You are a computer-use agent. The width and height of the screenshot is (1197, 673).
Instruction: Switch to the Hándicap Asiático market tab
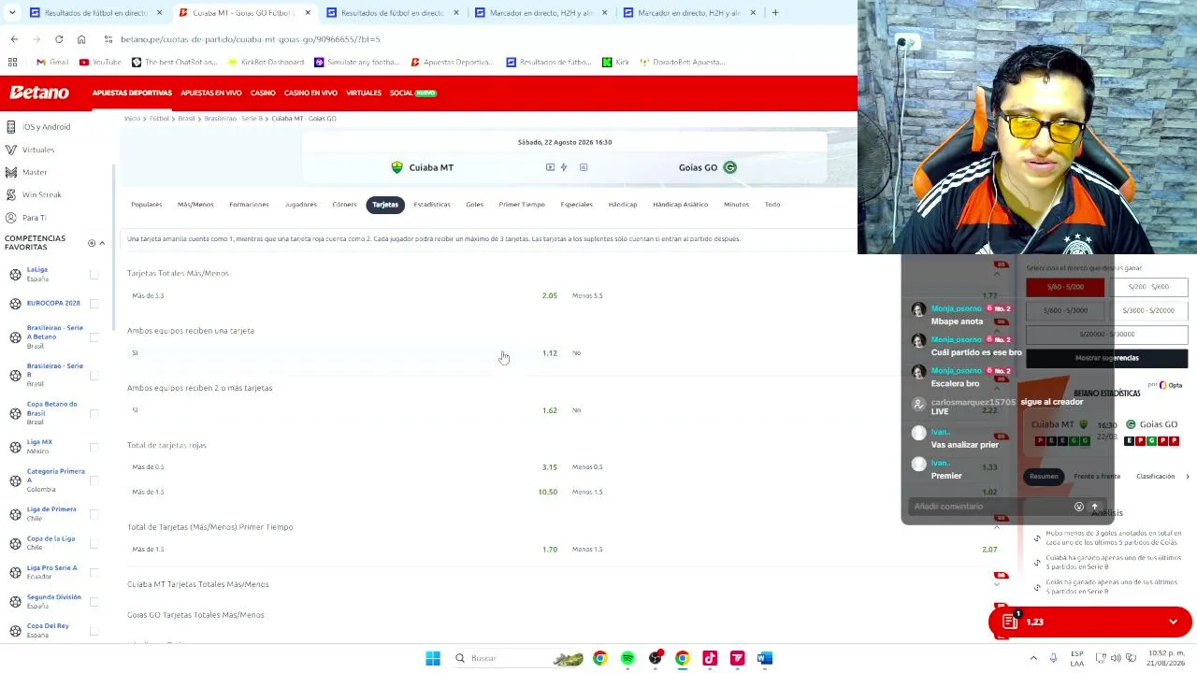(680, 205)
